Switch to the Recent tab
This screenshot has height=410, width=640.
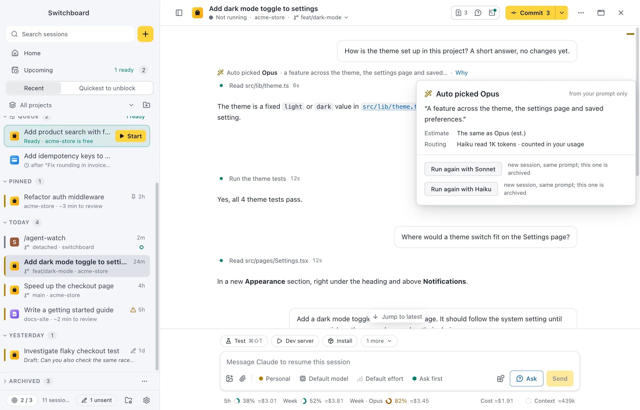tap(34, 88)
